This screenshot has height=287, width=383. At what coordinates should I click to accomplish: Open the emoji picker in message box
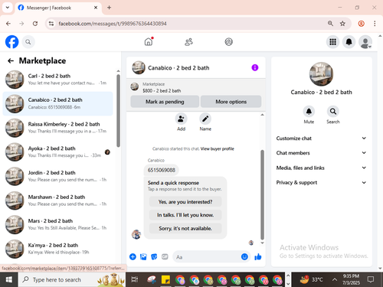point(244,256)
